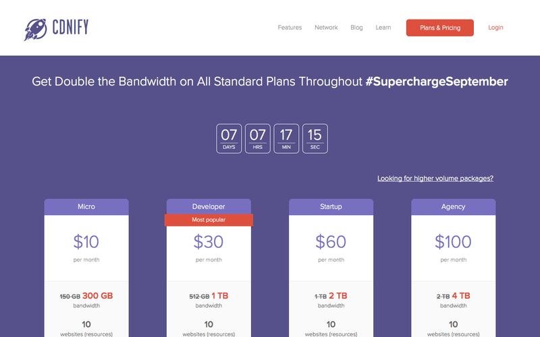The height and width of the screenshot is (337, 540).
Task: Click the CDNIFY wordmark text
Action: [70, 28]
